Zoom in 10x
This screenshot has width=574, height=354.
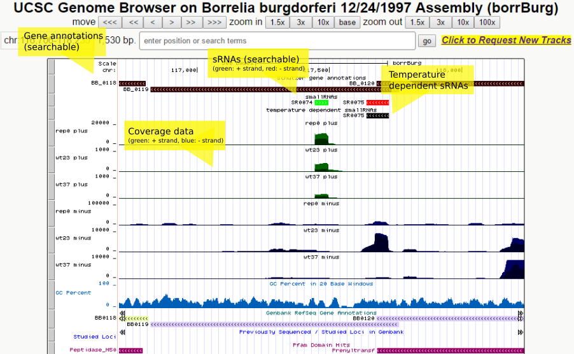click(x=323, y=22)
